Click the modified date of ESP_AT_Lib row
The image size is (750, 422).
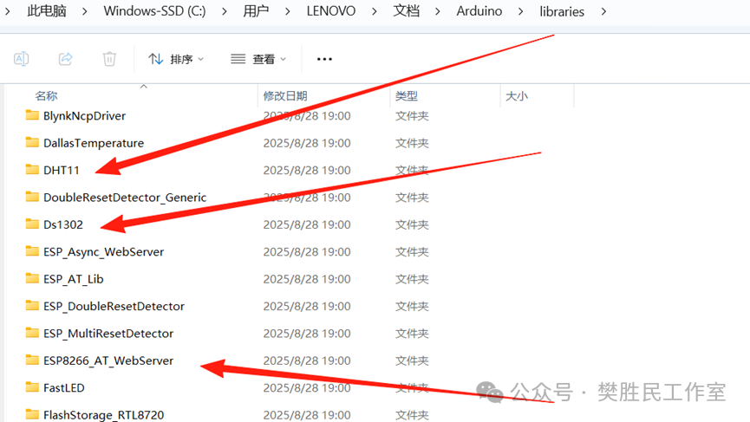307,279
